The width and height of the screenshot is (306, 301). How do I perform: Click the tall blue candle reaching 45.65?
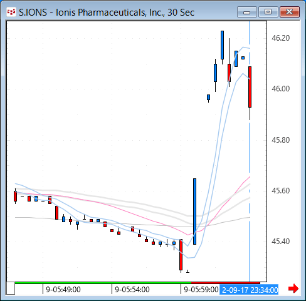[x=194, y=212]
